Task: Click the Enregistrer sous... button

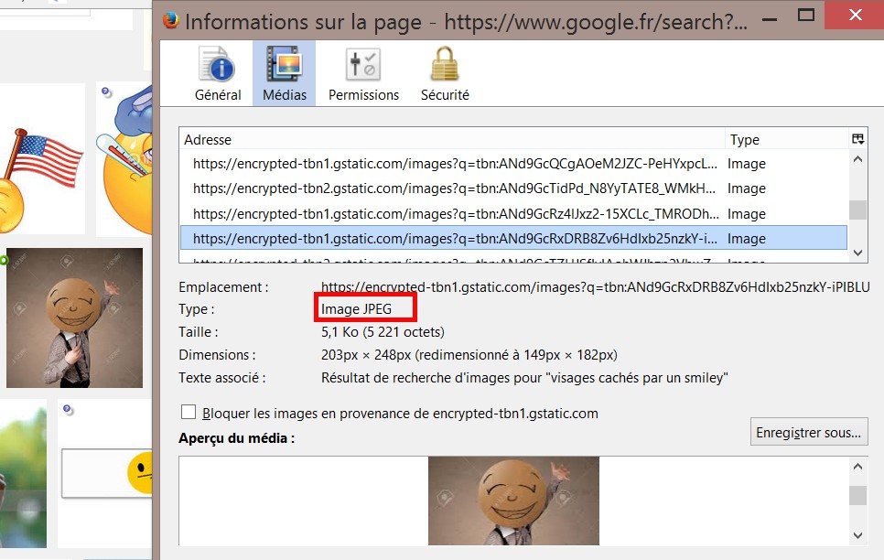Action: pos(808,433)
